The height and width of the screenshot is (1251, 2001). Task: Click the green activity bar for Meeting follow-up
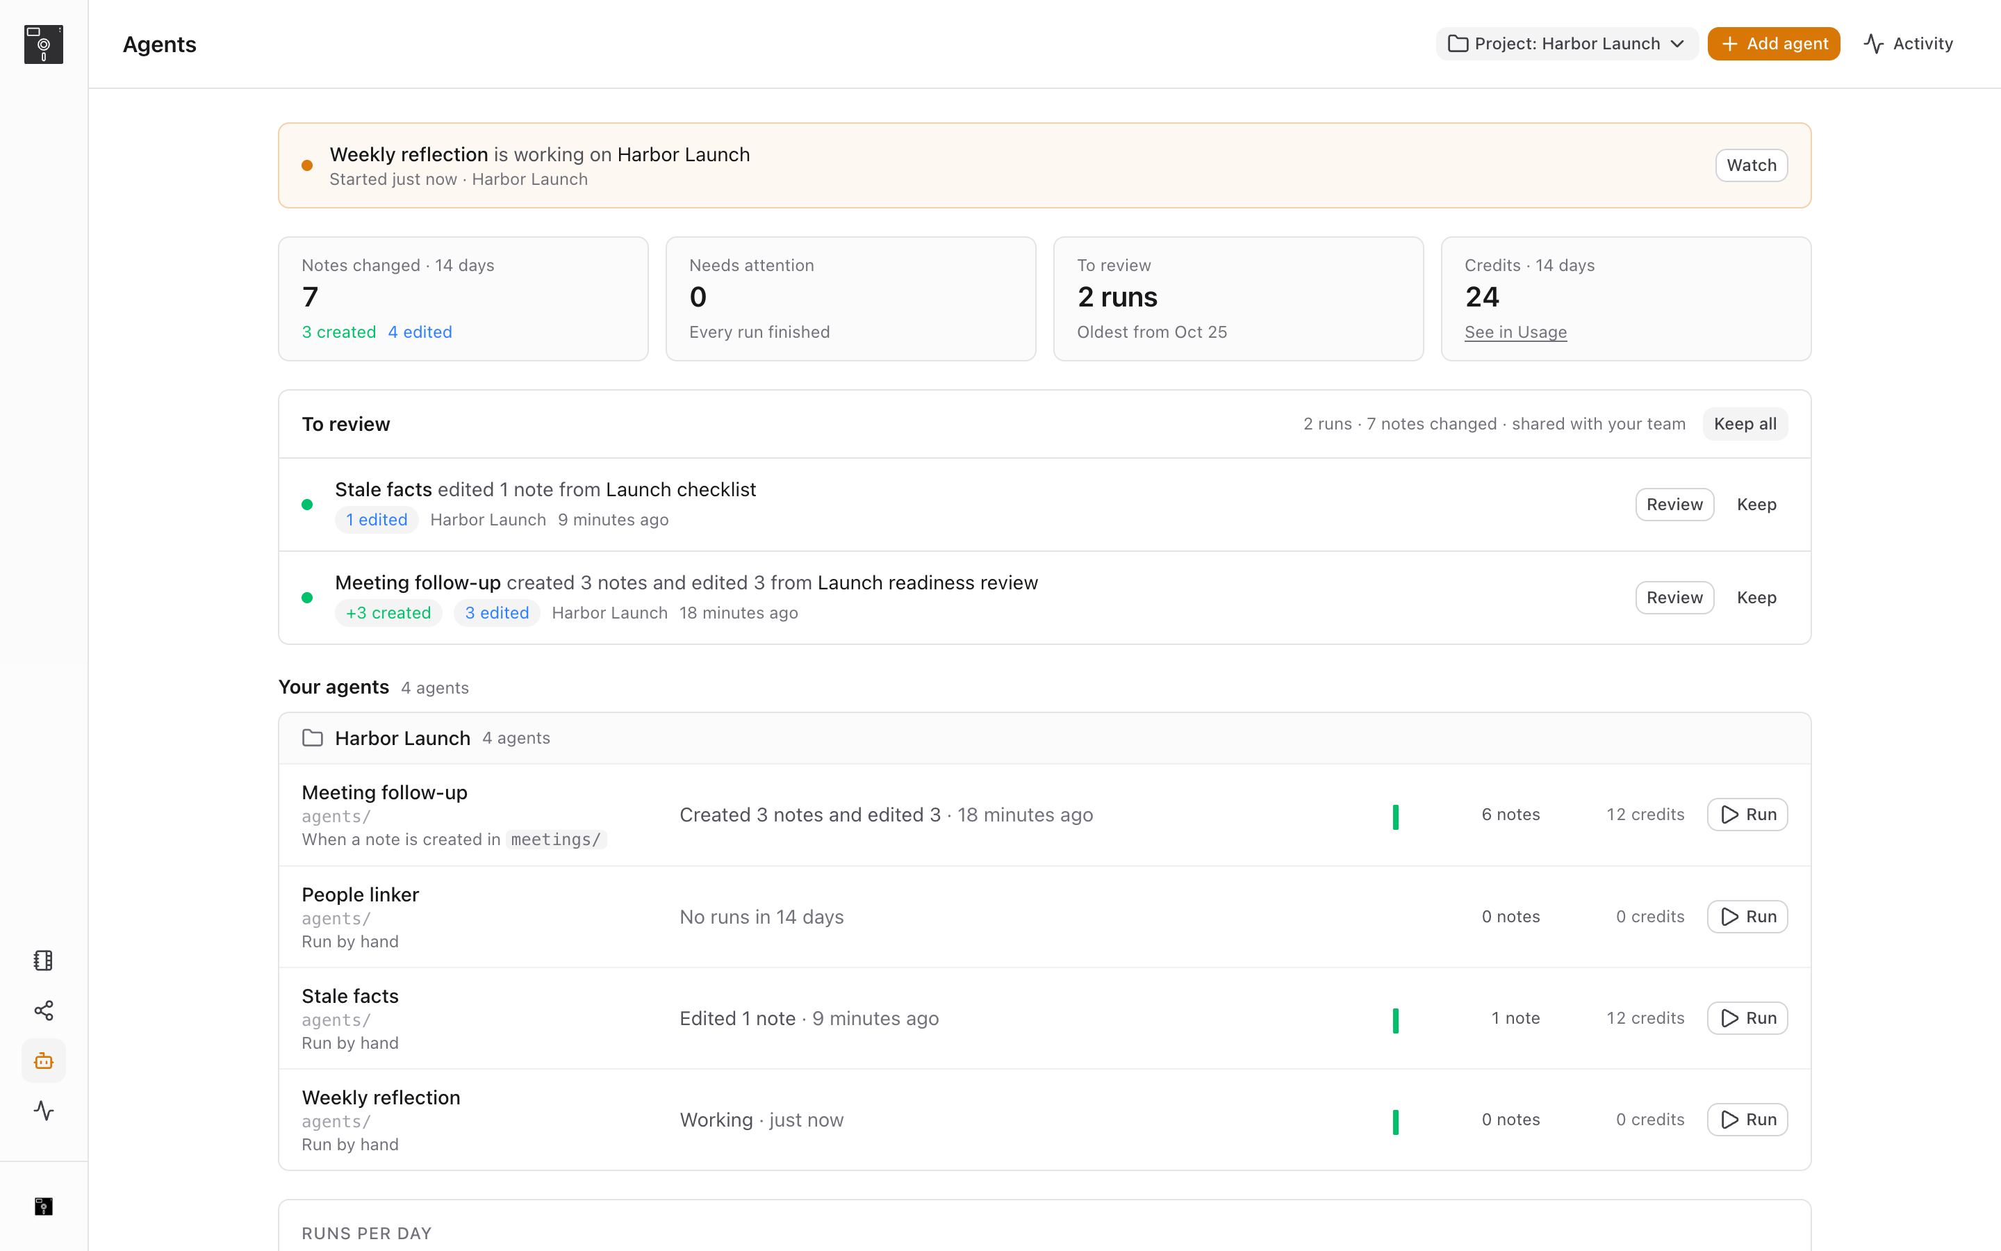(x=1396, y=817)
